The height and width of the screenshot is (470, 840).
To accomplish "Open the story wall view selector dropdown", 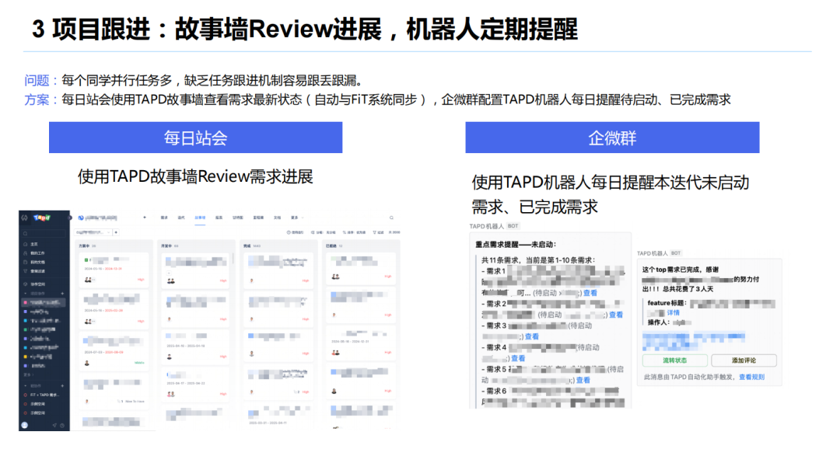I will point(93,232).
